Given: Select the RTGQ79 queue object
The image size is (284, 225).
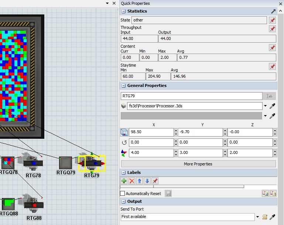Looking at the screenshot, I should [66, 163].
